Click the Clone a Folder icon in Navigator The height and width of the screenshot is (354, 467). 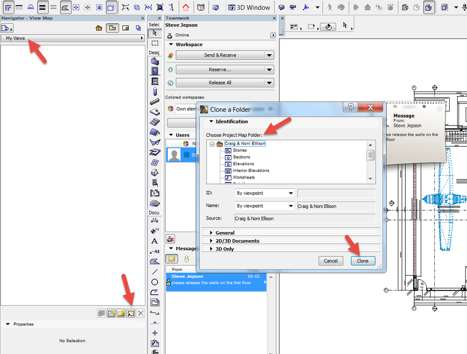(x=131, y=313)
